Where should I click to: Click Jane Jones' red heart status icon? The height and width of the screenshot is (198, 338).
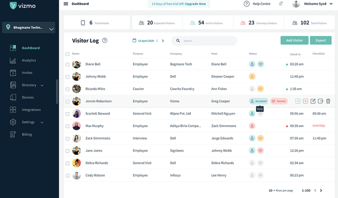tap(260, 151)
